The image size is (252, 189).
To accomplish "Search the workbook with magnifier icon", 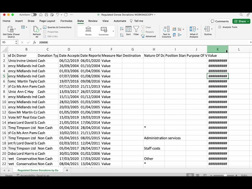I will [x=241, y=15].
